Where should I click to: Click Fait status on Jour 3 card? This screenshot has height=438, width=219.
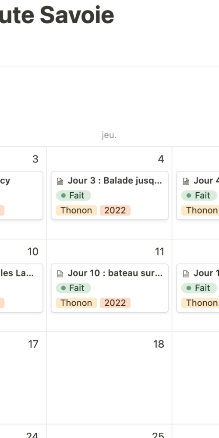coord(74,195)
